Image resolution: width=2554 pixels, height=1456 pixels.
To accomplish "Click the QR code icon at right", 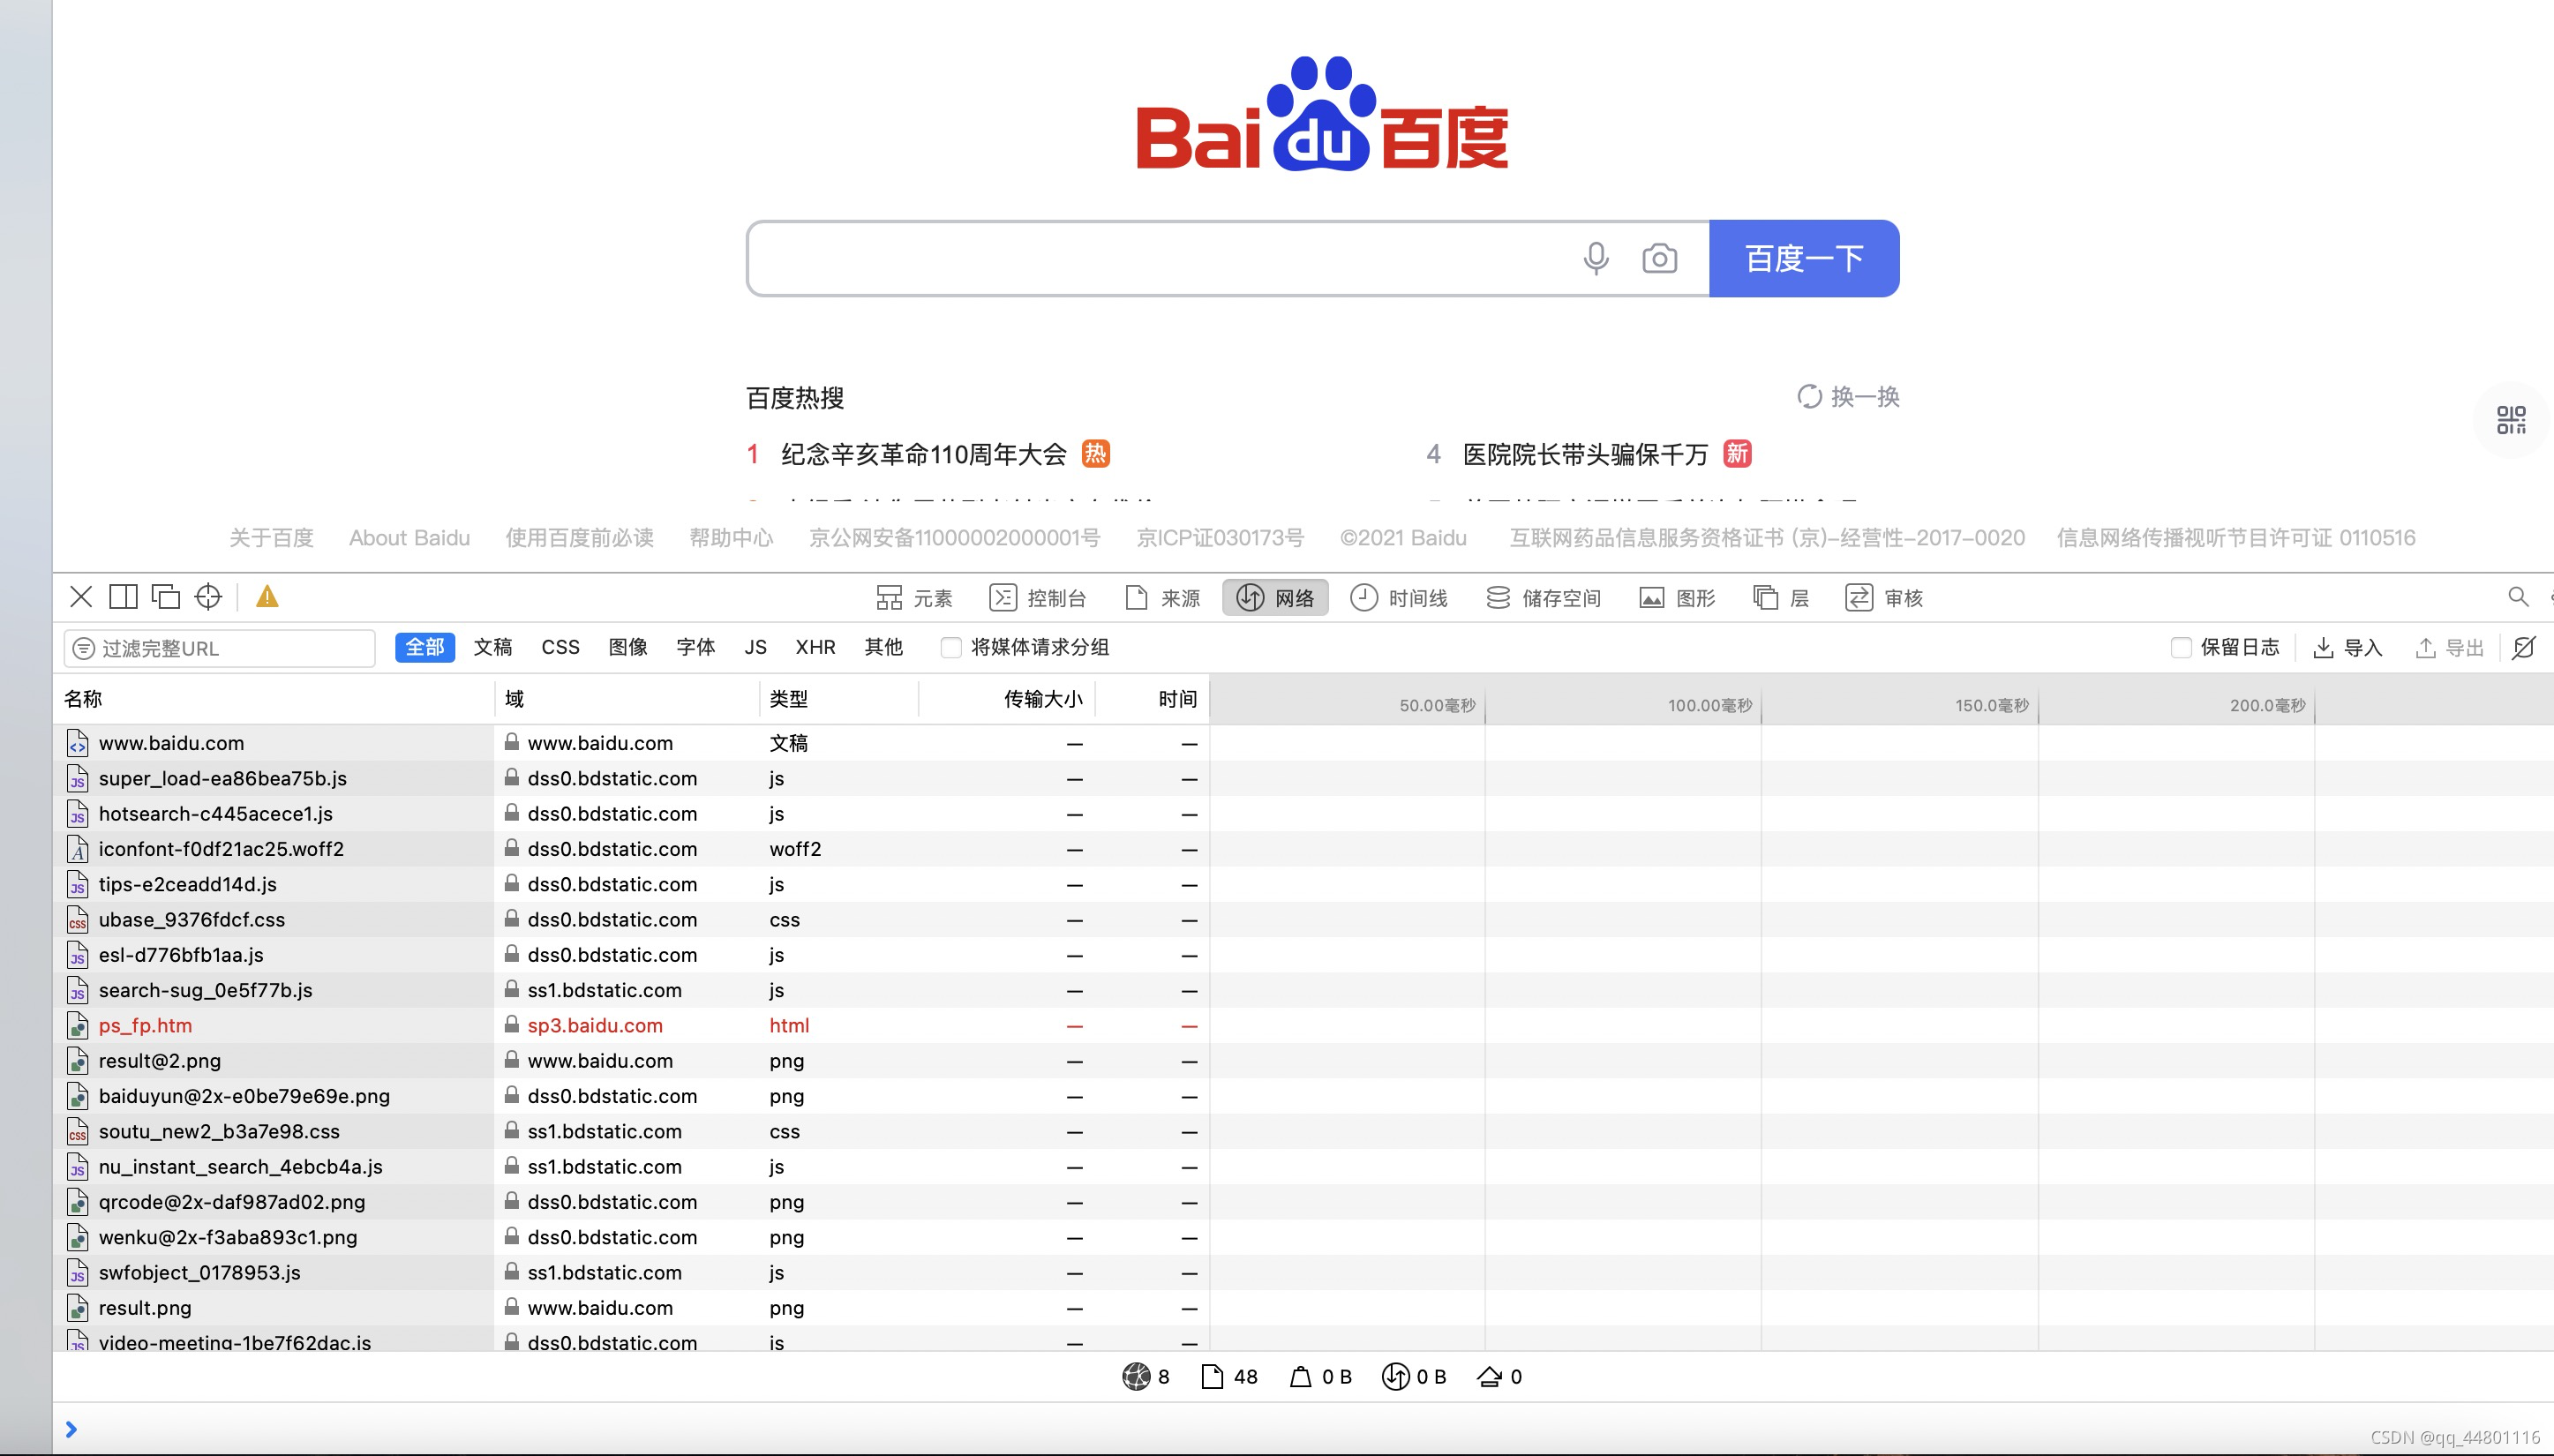I will tap(2510, 420).
